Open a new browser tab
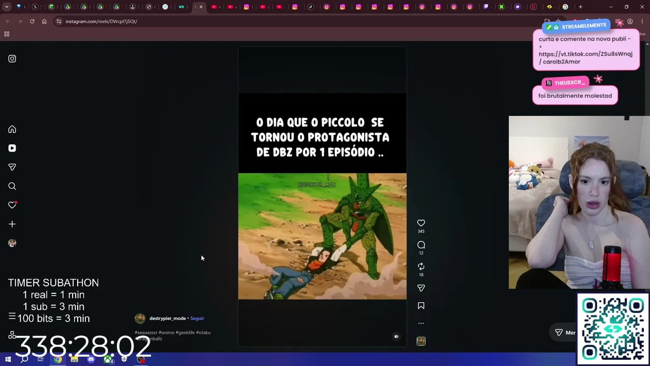Viewport: 650px width, 366px height. point(580,7)
